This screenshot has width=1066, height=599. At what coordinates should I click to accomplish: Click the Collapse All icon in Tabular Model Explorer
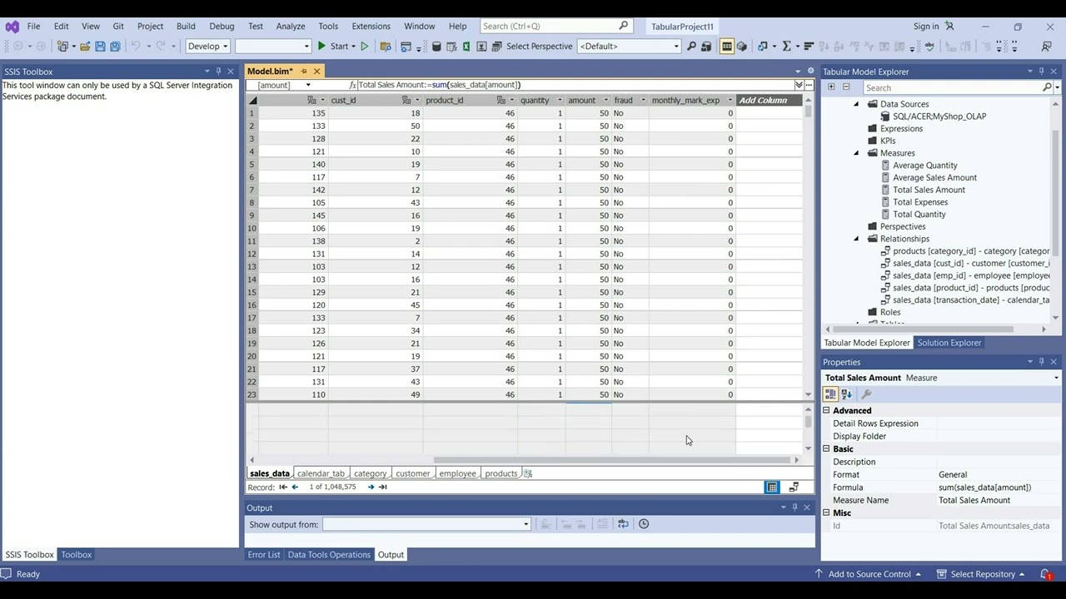click(846, 87)
